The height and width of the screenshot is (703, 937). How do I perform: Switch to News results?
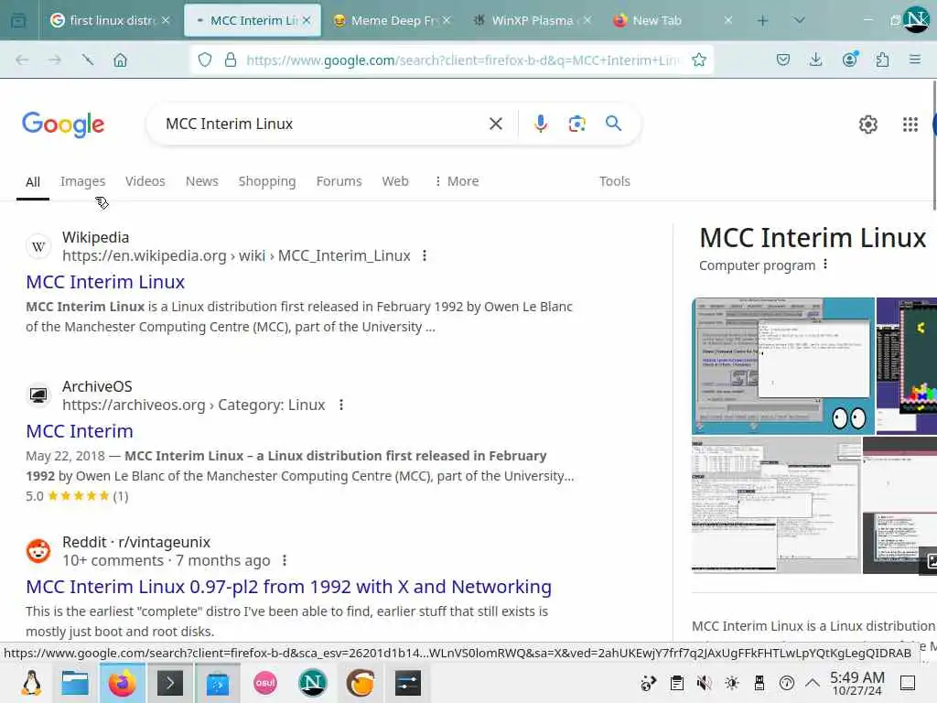click(202, 181)
